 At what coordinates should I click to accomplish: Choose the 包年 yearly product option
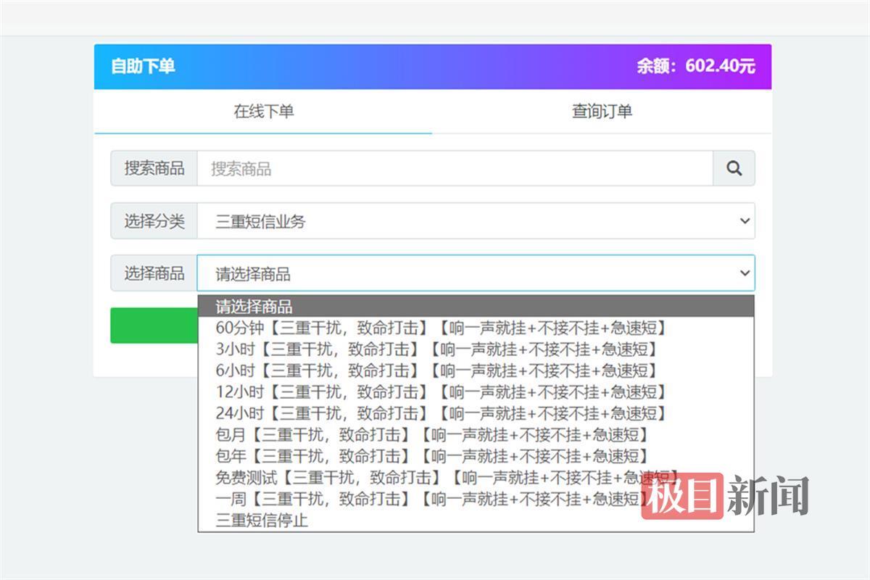pos(431,456)
